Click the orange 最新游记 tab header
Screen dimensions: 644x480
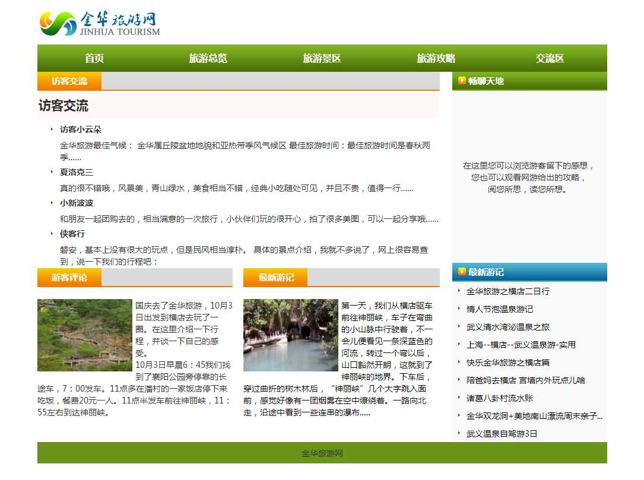click(x=275, y=278)
